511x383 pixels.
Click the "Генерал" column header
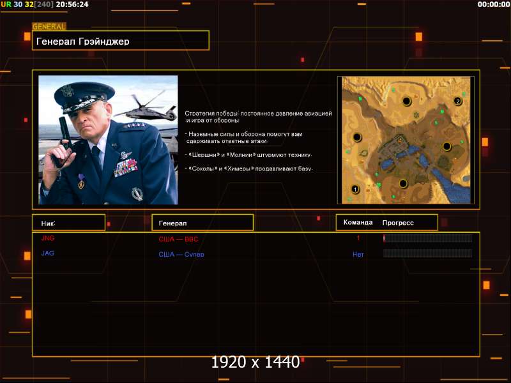click(202, 223)
